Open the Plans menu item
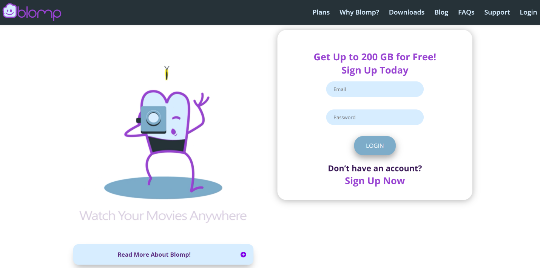 click(x=321, y=12)
